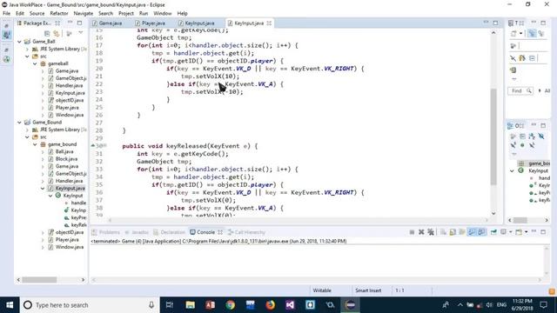
Task: Expand JRE System Library under Game_Ball
Action: 27,49
